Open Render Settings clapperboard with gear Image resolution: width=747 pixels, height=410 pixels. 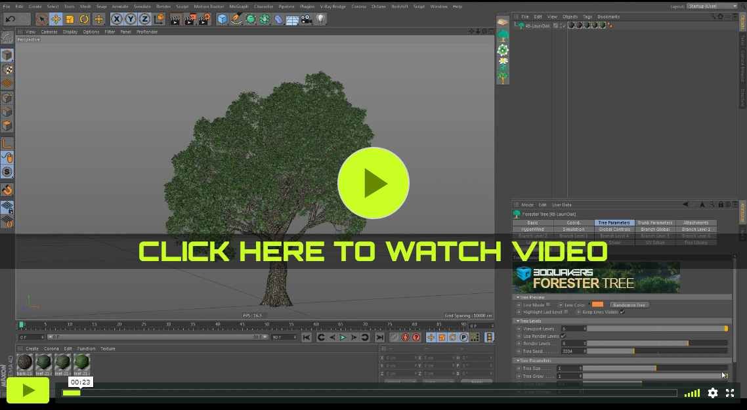point(204,19)
